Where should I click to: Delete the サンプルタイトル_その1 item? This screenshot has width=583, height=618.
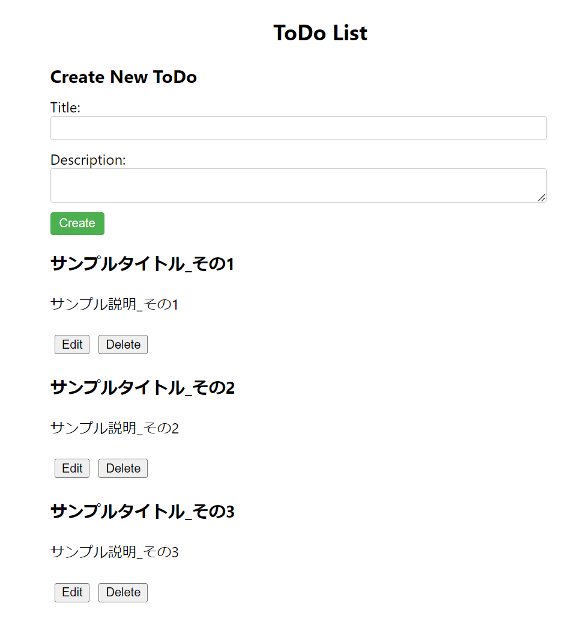click(123, 344)
